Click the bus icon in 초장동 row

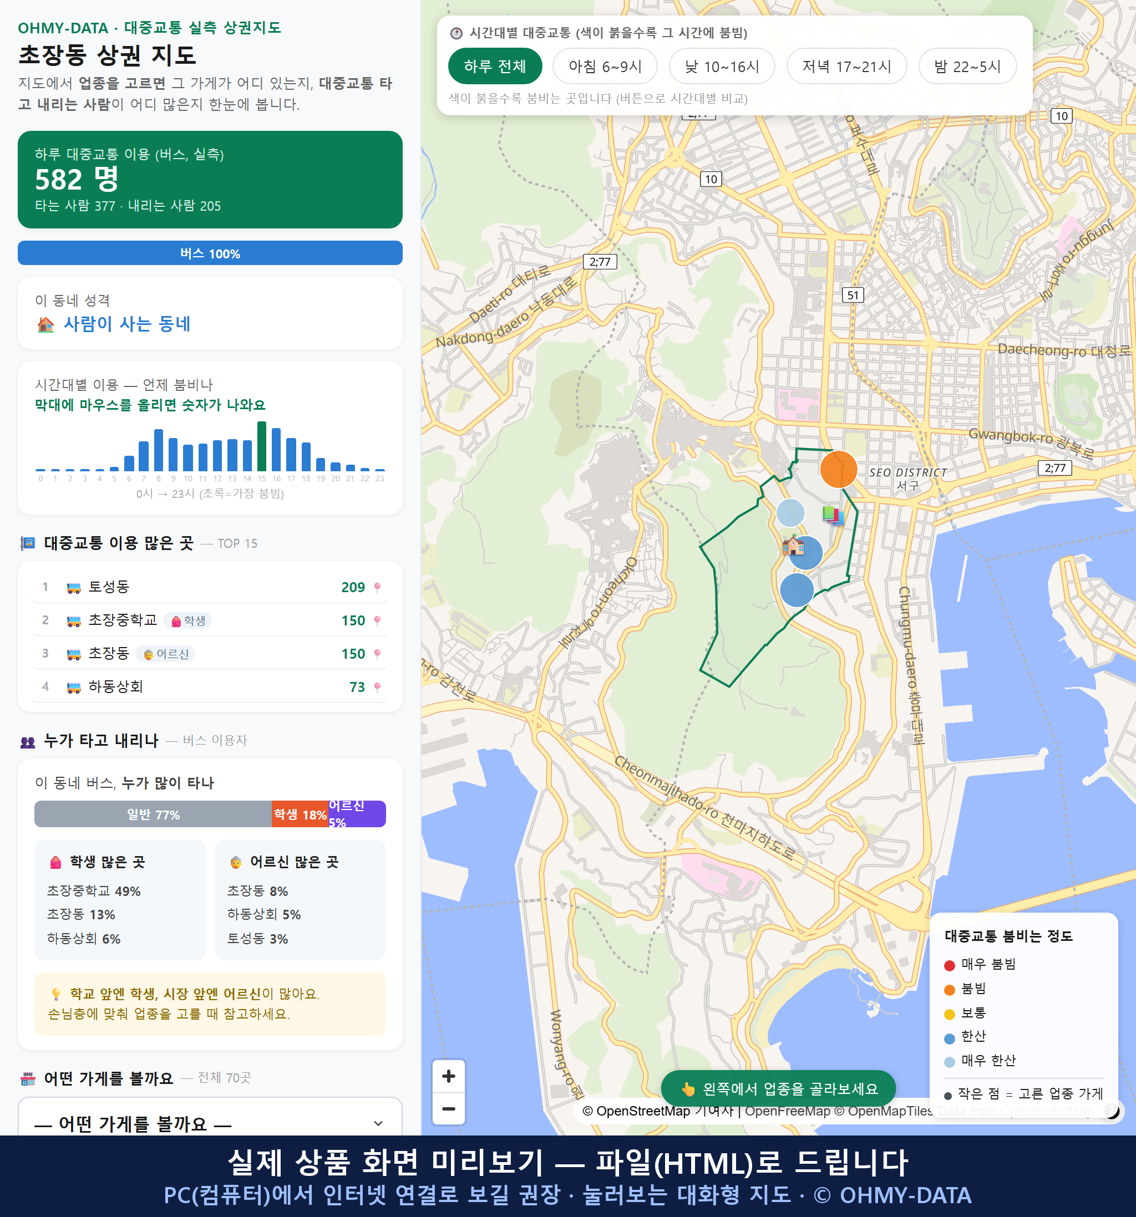coord(73,654)
